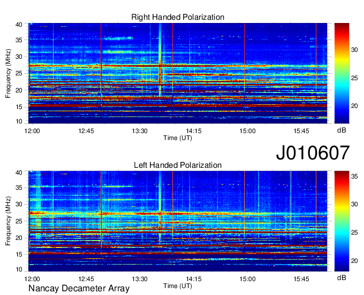This screenshot has width=364, height=295.
Task: Click the 15:00 time tick of Left Handed plot
Action: pyautogui.click(x=247, y=278)
